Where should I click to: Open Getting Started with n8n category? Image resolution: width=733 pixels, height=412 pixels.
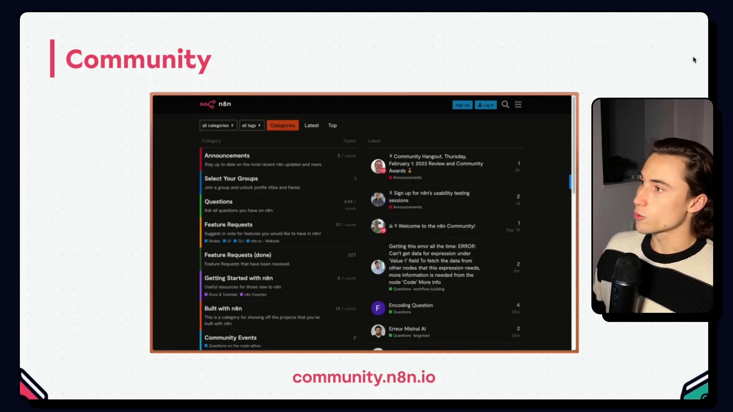tap(239, 278)
